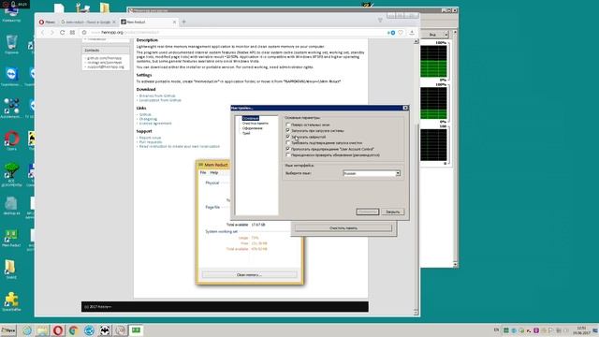The image size is (599, 337).
Task: Close the Google search browser tab
Action: pos(114,22)
